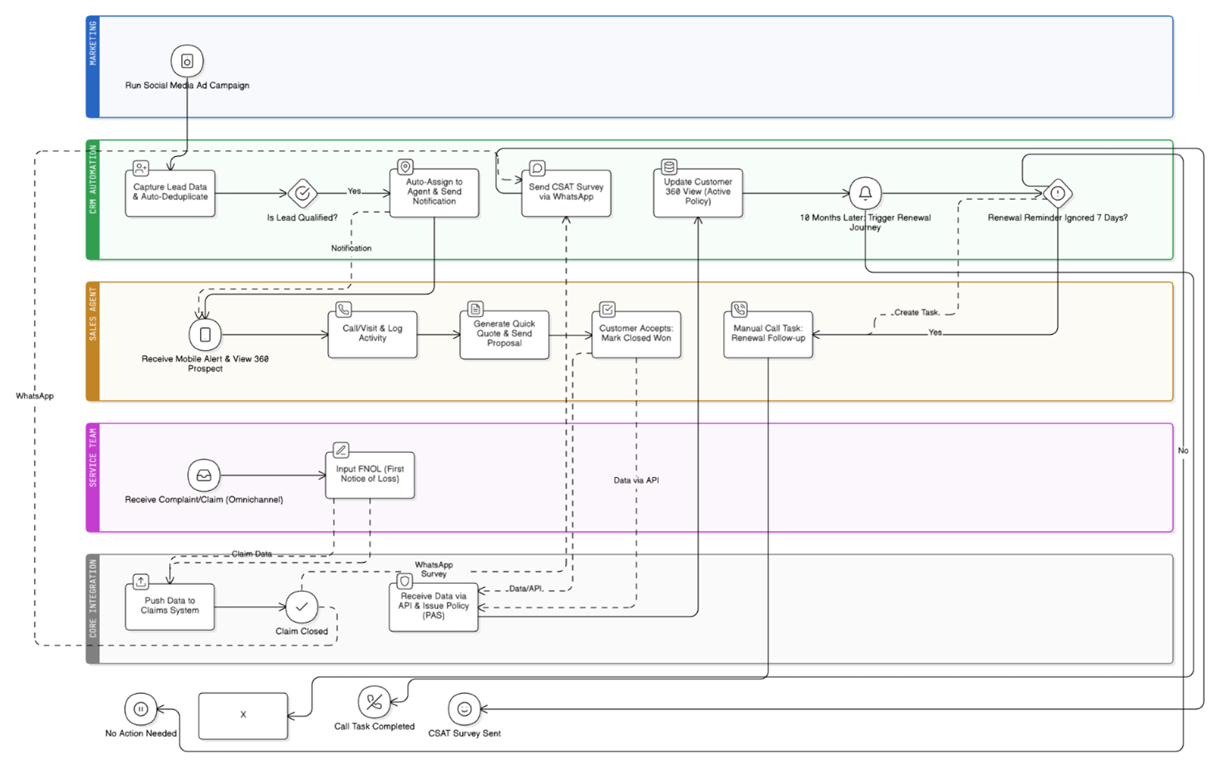This screenshot has width=1220, height=778.
Task: Select the SERVICE TEAM swimlane header
Action: pyautogui.click(x=93, y=477)
